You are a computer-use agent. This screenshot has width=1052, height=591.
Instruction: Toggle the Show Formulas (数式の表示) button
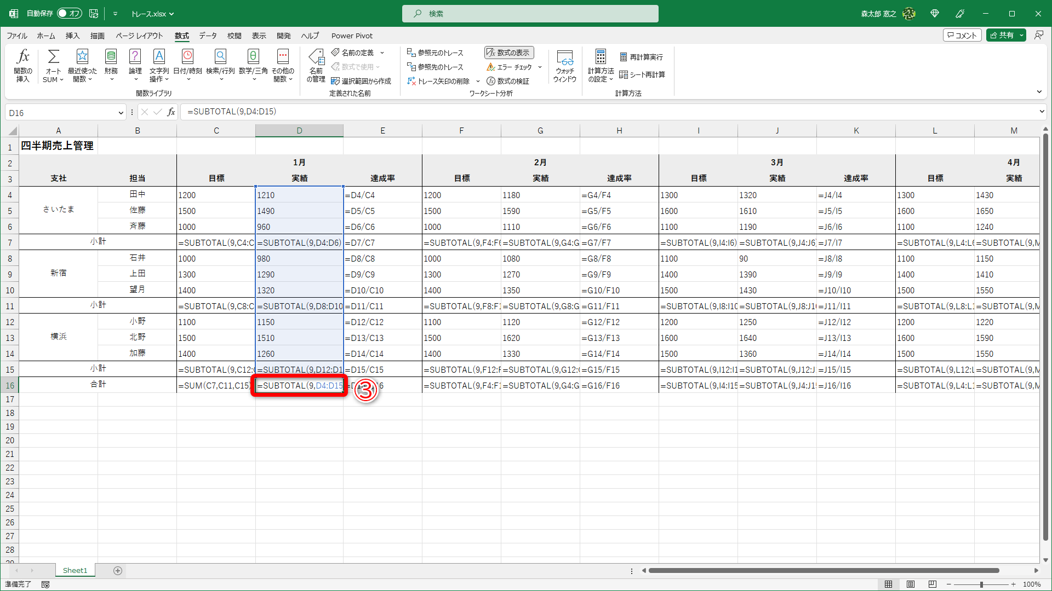coord(509,53)
